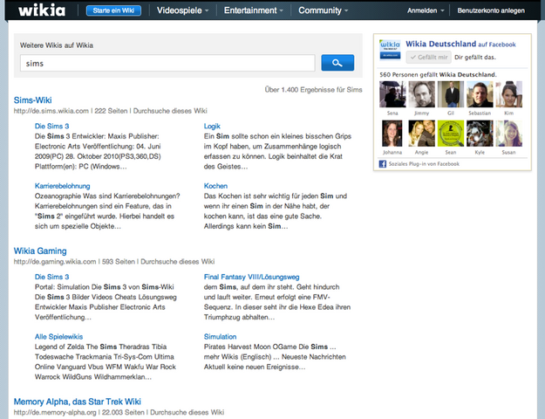Click the Wikia logo in header
The image size is (545, 419).
click(x=42, y=10)
